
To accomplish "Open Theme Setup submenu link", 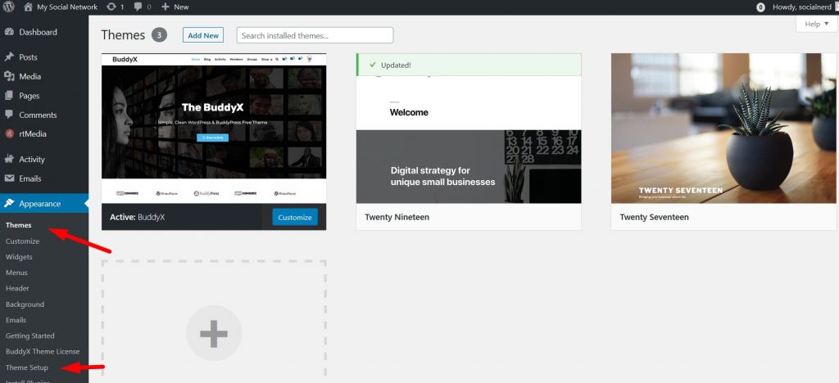I will coord(27,367).
